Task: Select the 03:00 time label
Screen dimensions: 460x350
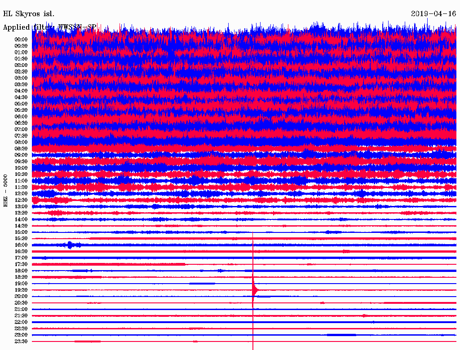Action: (x=21, y=78)
